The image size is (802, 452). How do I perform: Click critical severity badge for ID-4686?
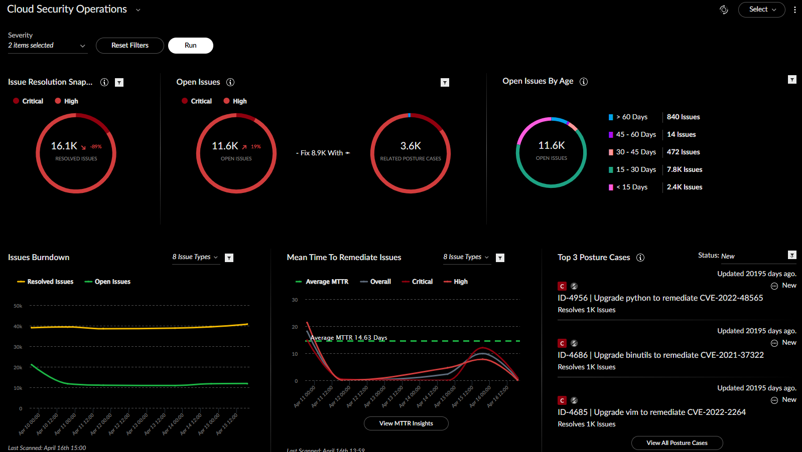[x=562, y=343]
